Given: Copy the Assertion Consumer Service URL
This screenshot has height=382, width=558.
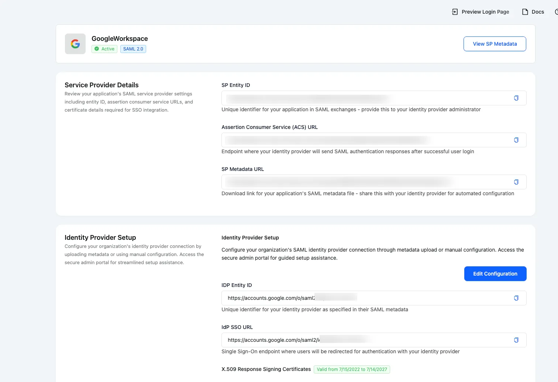Looking at the screenshot, I should [516, 140].
